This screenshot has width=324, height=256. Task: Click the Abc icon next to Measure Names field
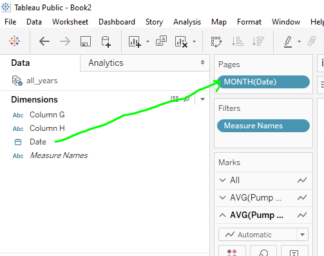click(18, 156)
